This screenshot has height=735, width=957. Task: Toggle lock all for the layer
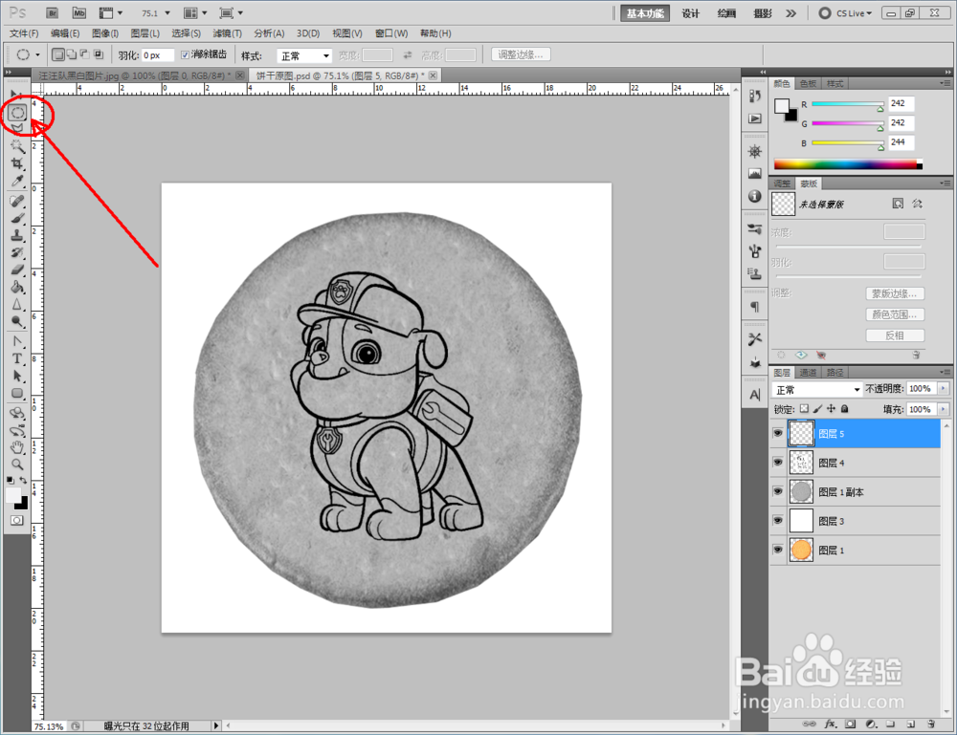tap(845, 409)
